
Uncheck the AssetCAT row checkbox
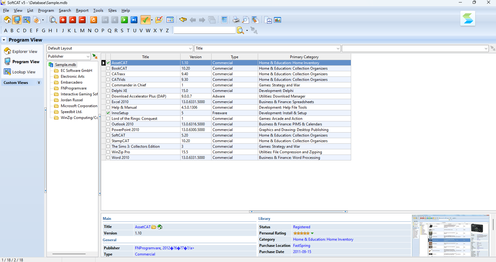108,63
